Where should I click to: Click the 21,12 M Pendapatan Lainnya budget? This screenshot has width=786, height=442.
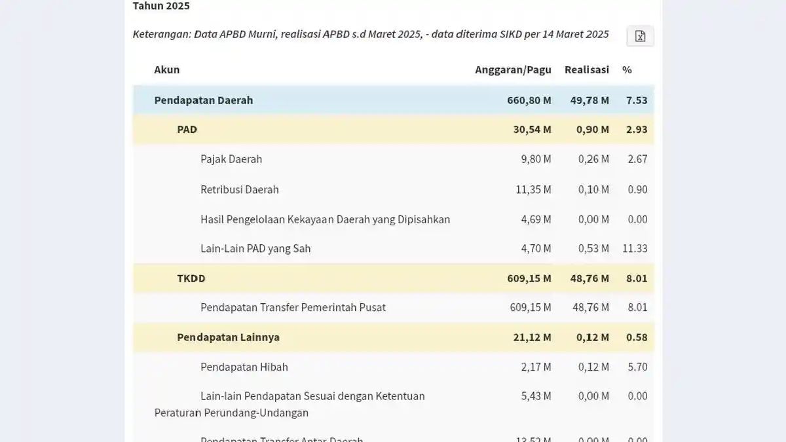[x=532, y=337]
